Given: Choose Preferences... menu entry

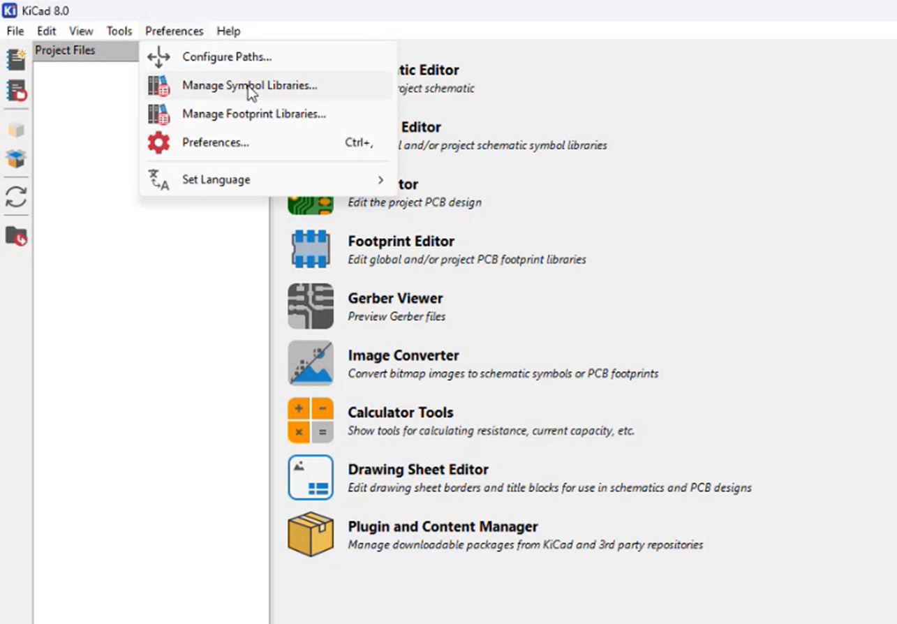Looking at the screenshot, I should (268, 142).
